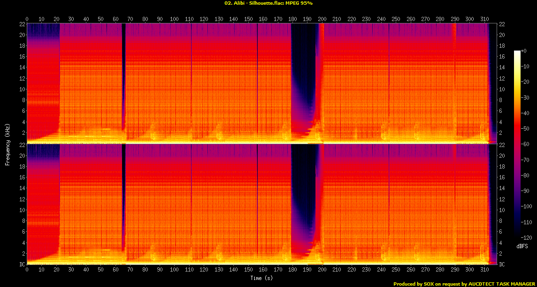This screenshot has width=537, height=287.
Task: Click the DC label at the bottom-left frequency axis
Action: [x=21, y=265]
